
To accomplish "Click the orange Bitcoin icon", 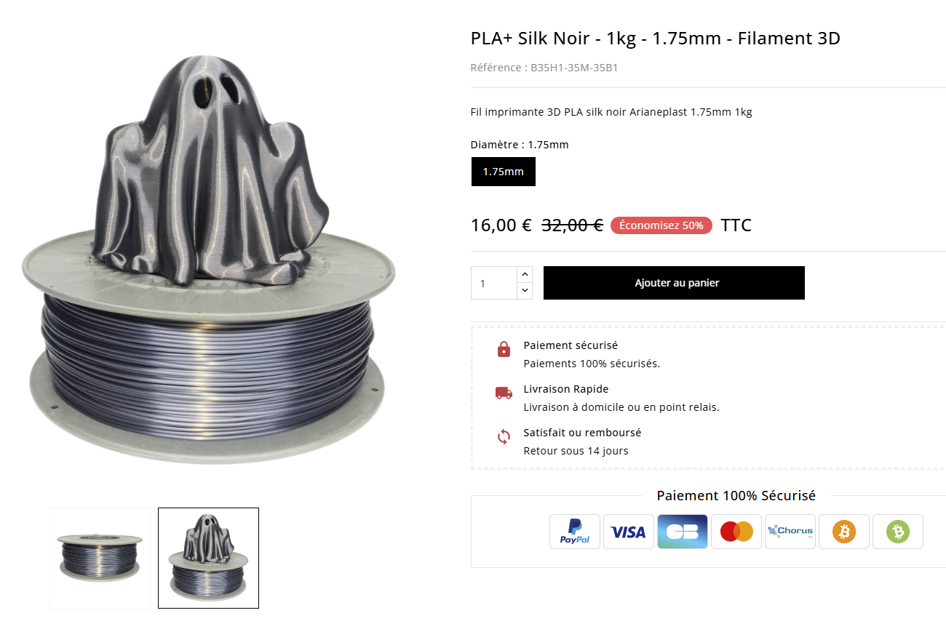I will click(844, 532).
